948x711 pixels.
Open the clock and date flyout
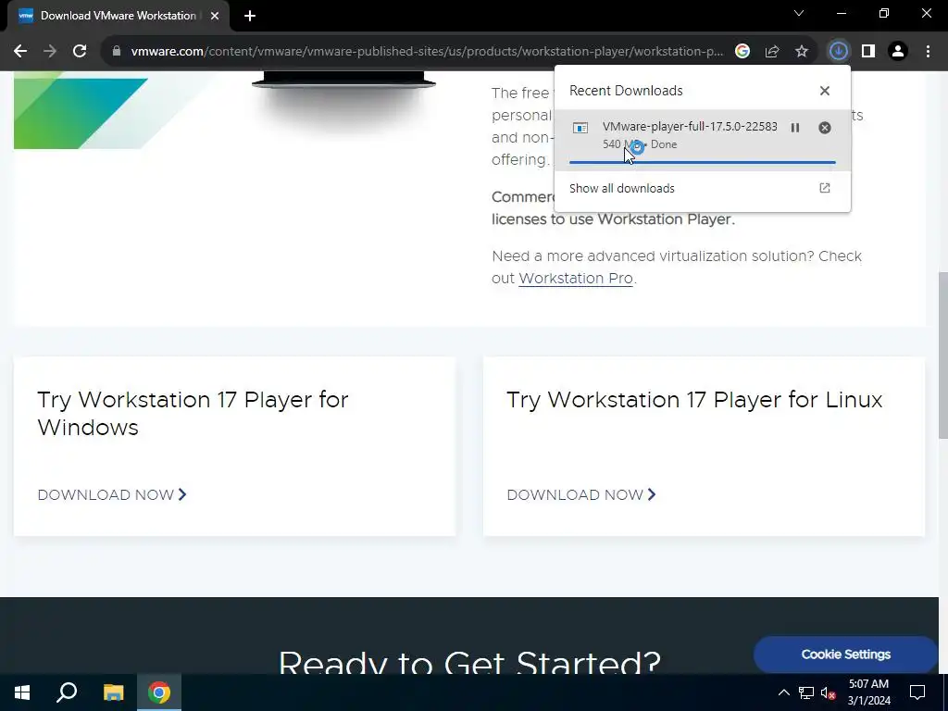868,692
